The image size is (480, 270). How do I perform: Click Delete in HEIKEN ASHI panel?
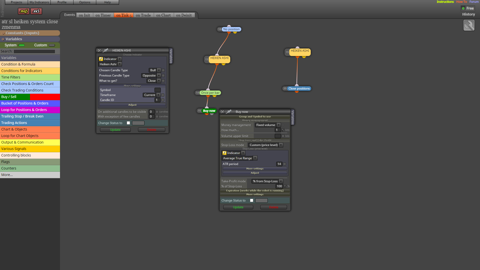[x=151, y=130]
